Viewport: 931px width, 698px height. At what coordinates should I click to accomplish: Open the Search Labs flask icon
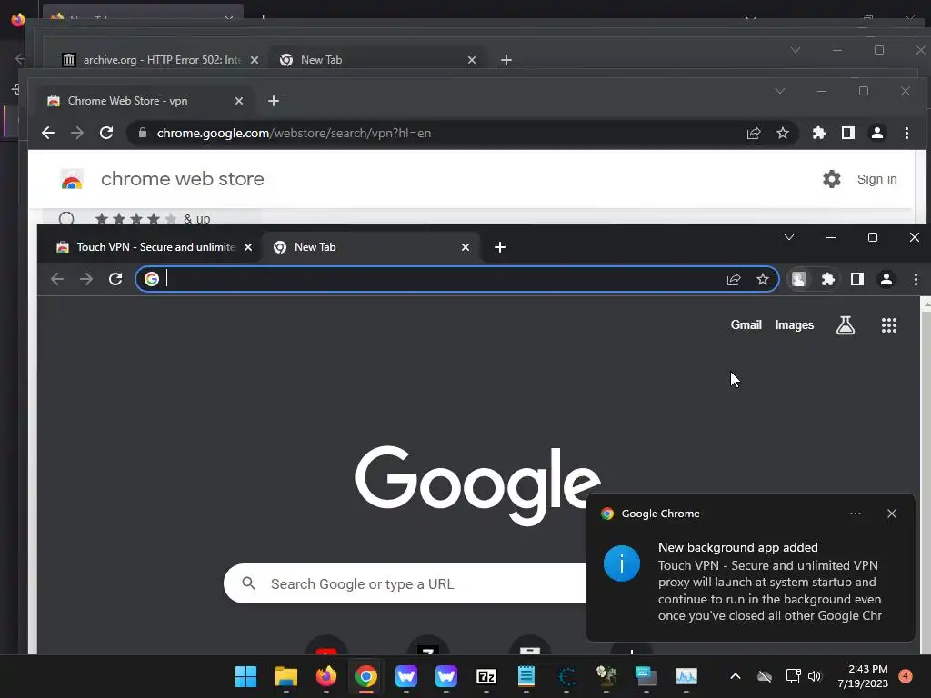coord(845,325)
